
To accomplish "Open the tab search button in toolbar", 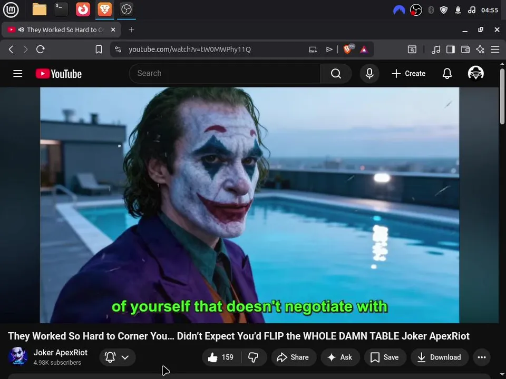I will tap(412, 49).
